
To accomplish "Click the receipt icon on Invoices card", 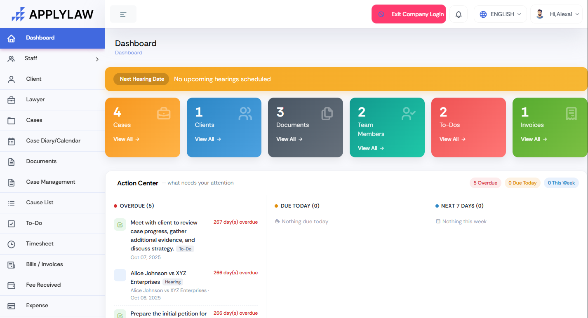I will 571,113.
